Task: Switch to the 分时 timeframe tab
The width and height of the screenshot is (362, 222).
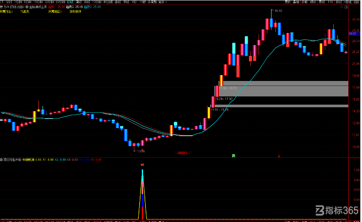Action: tap(9, 2)
